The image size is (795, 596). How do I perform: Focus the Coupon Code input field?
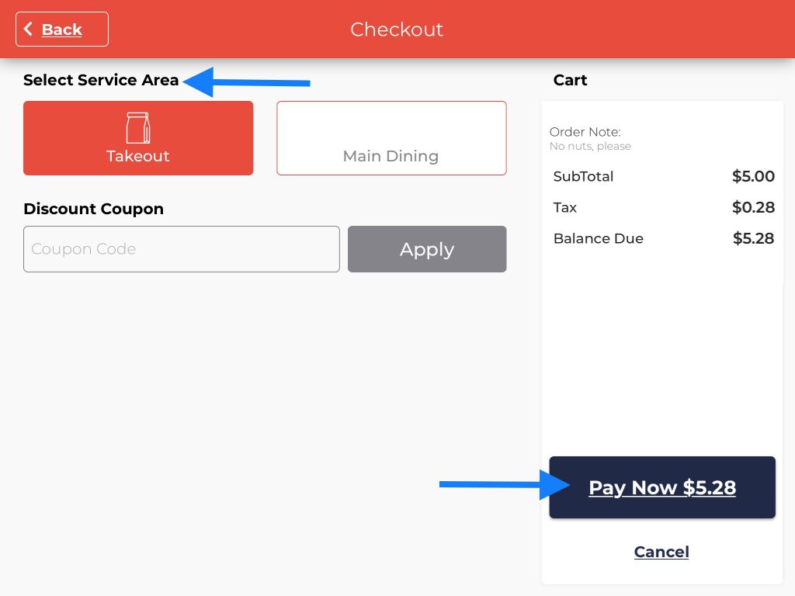(182, 249)
